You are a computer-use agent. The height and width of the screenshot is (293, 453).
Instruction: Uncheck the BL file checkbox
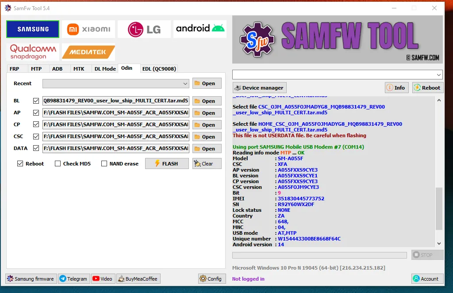[36, 101]
